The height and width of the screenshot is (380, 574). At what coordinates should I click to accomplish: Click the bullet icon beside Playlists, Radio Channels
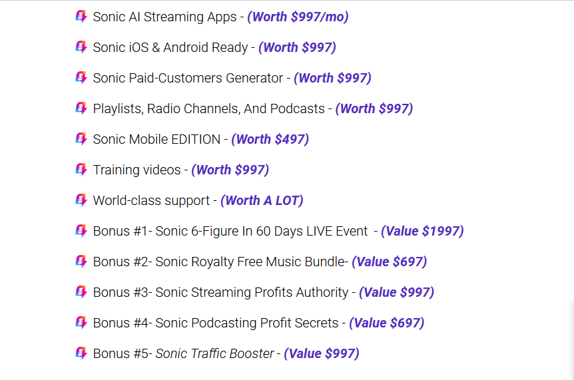click(81, 108)
